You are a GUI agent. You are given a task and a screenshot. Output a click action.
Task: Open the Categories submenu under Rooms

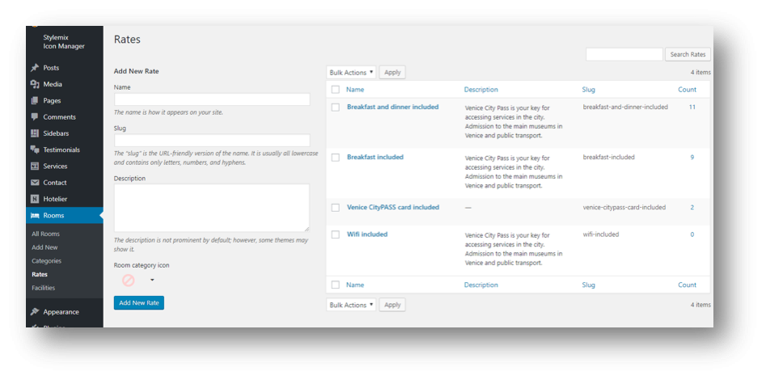click(x=46, y=261)
